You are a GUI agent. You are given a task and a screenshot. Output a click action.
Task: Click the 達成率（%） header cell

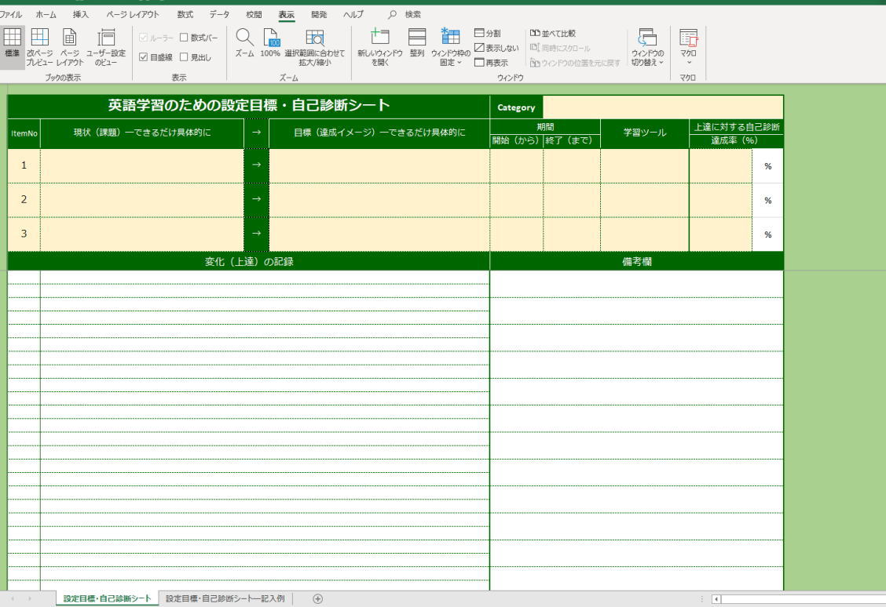click(737, 140)
